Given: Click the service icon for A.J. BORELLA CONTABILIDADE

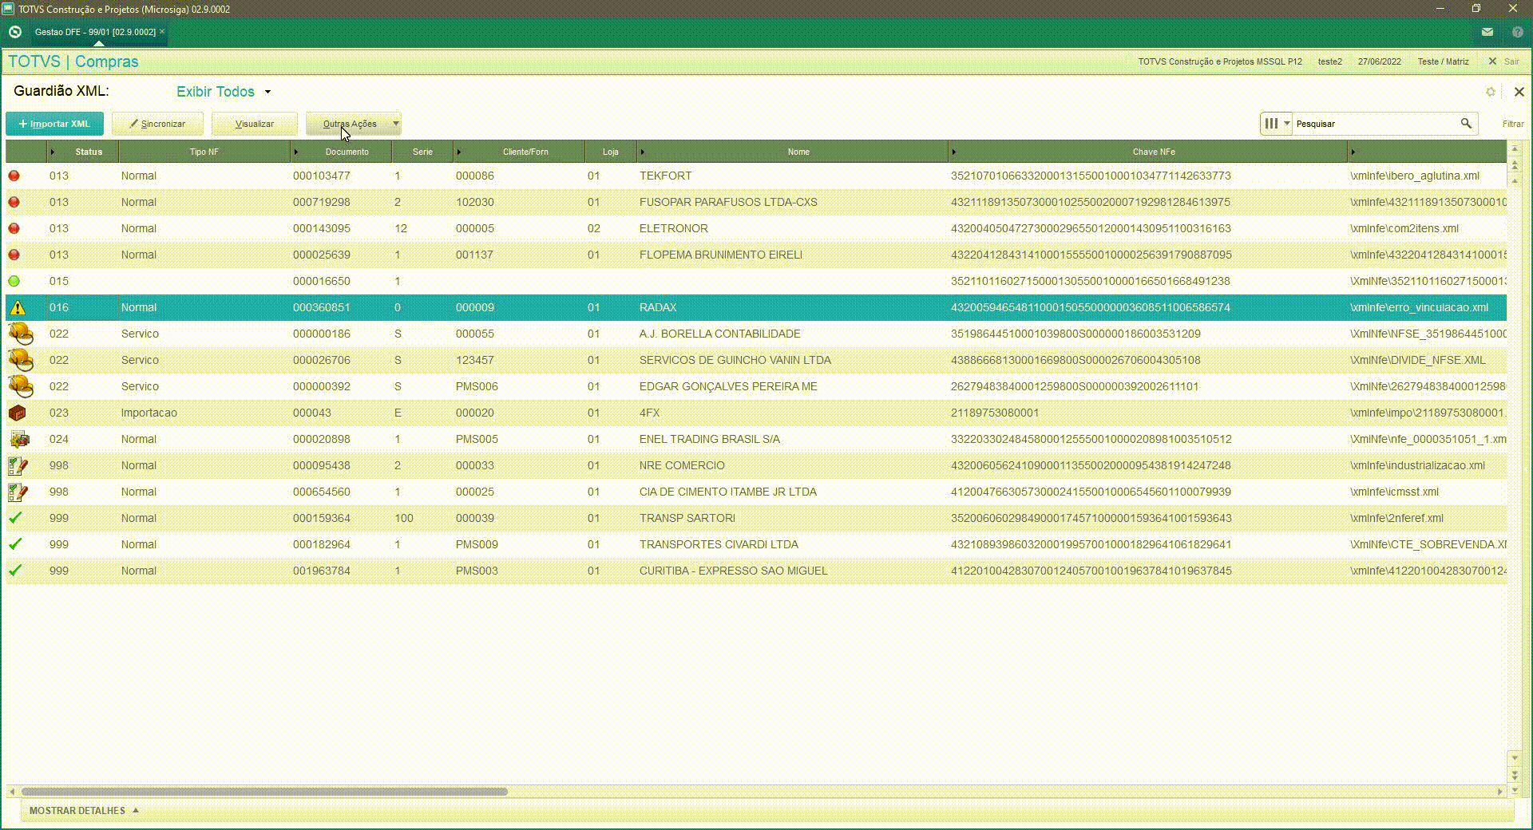Looking at the screenshot, I should pyautogui.click(x=21, y=334).
